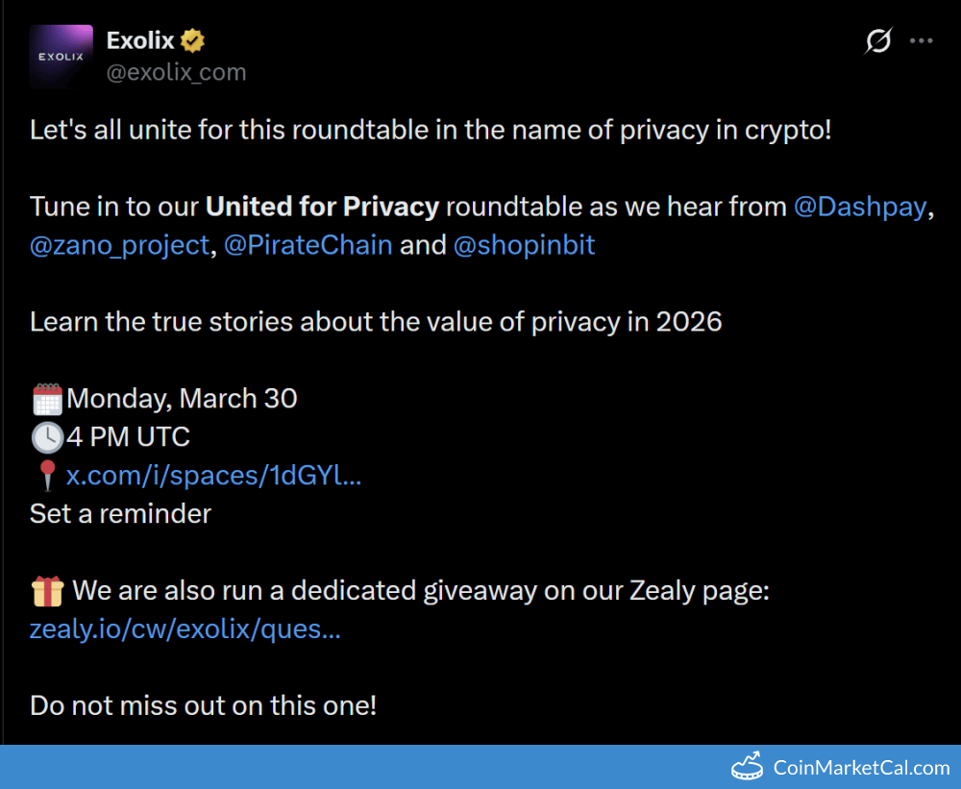Screen dimensions: 961x789
Task: Open the Exolix profile avatar
Action: click(x=61, y=57)
